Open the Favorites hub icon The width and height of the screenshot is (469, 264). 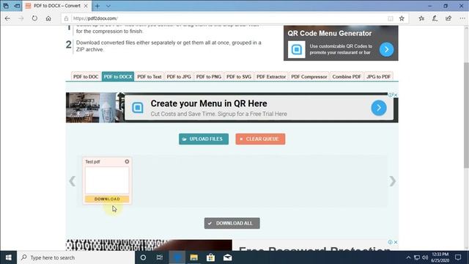click(x=421, y=18)
